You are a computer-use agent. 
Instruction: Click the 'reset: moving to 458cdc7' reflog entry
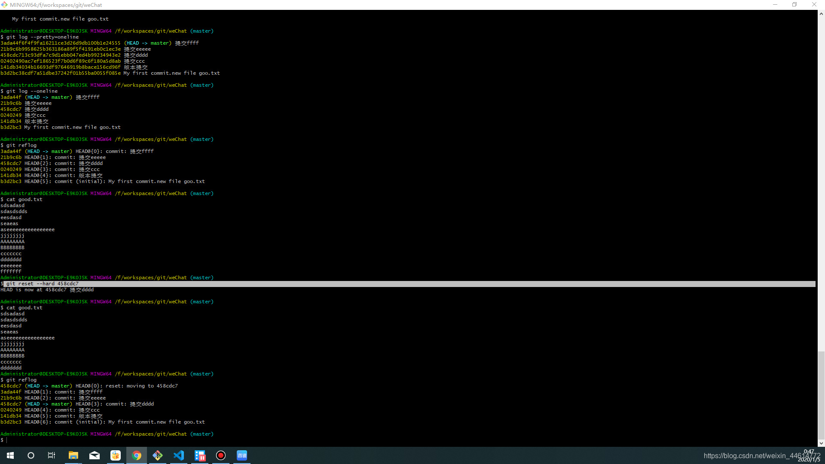[x=89, y=386]
